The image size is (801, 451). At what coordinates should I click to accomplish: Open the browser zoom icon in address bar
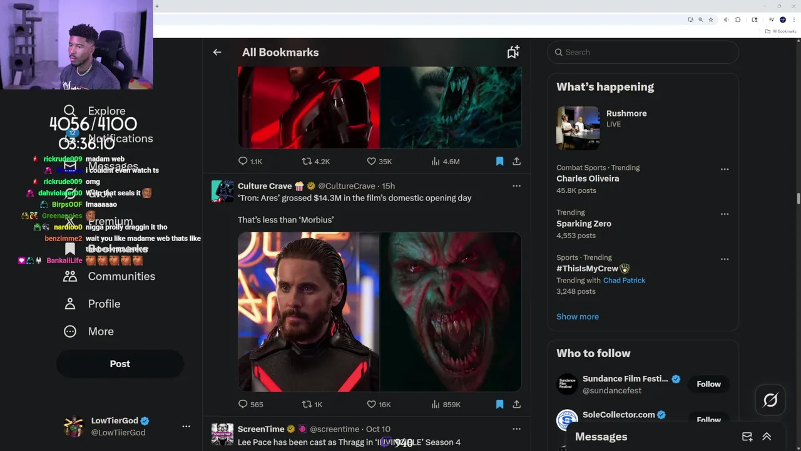click(x=700, y=20)
